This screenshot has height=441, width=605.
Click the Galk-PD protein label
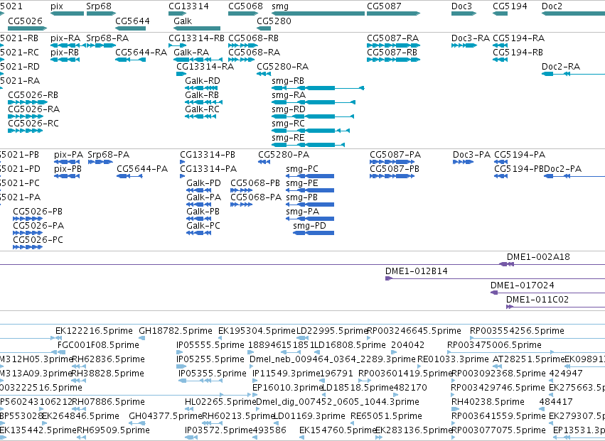click(x=204, y=183)
